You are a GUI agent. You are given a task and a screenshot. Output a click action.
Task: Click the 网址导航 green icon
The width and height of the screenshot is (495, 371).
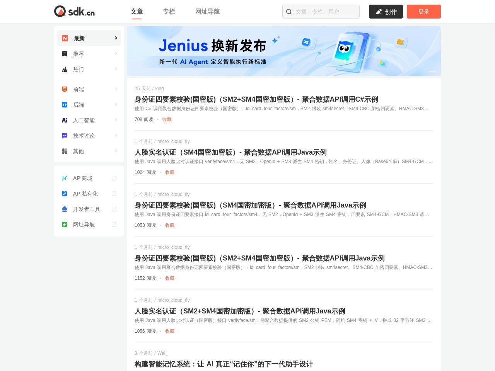tap(65, 225)
